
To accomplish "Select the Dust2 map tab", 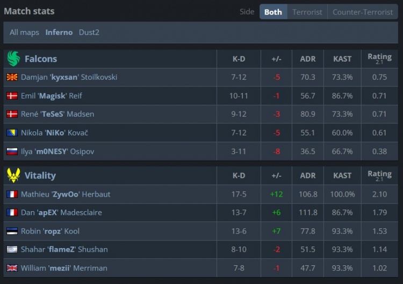I will click(x=89, y=32).
